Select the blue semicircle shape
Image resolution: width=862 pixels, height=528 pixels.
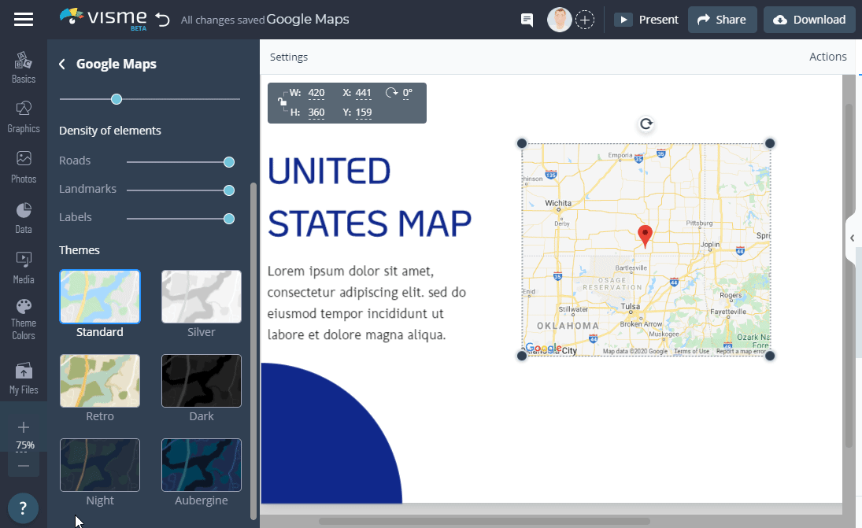331,433
